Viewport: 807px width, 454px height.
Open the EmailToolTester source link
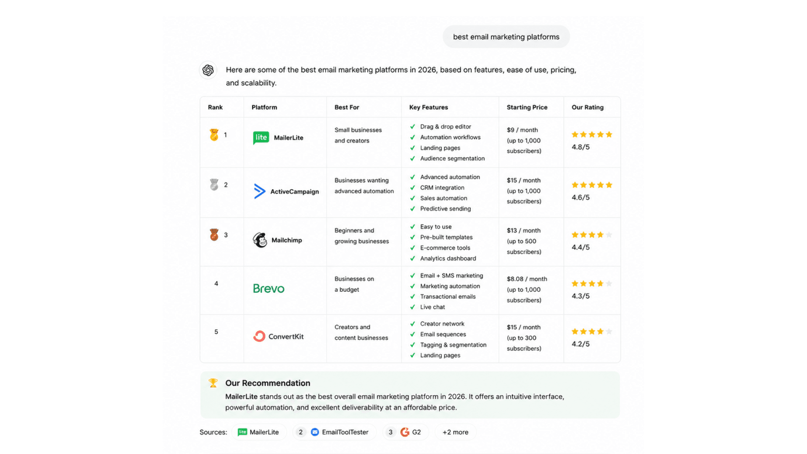335,432
